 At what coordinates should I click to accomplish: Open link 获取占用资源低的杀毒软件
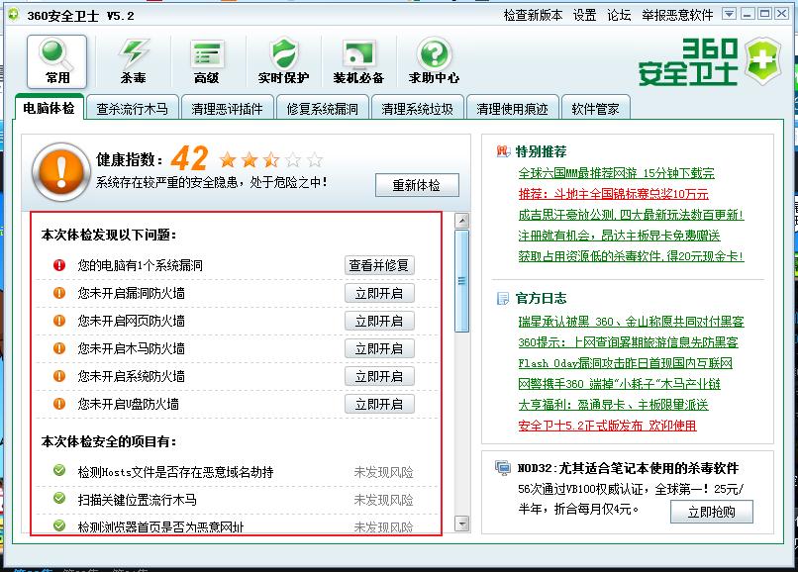coord(631,256)
